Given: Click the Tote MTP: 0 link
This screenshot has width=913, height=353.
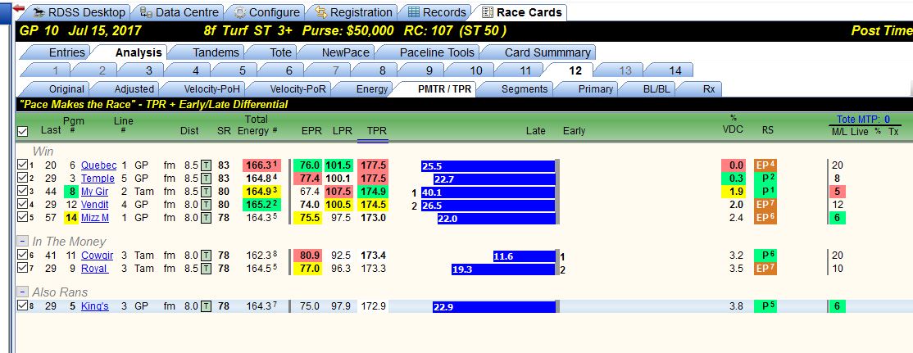Looking at the screenshot, I should coord(864,120).
